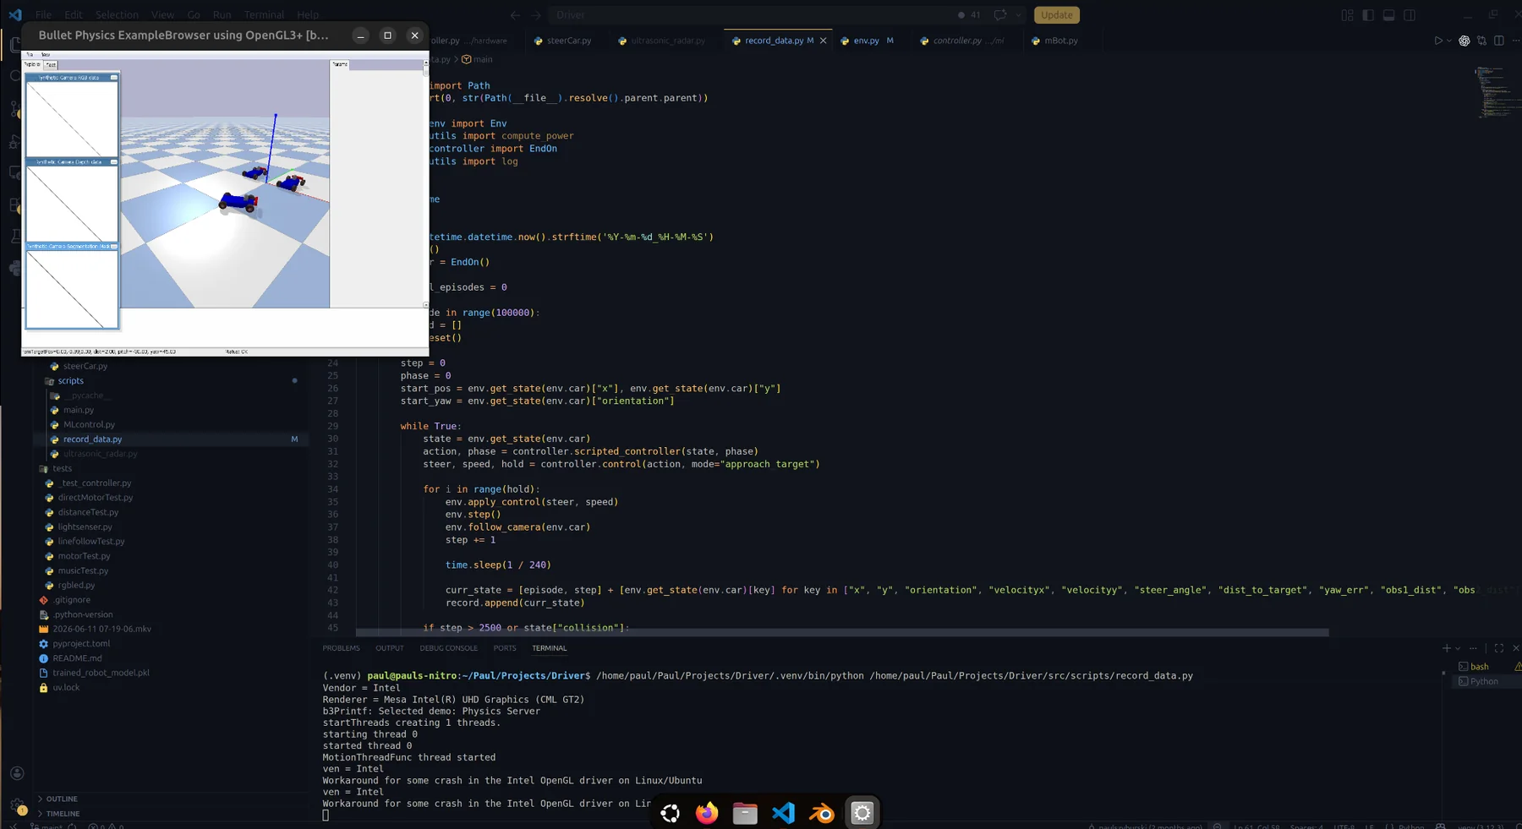This screenshot has width=1522, height=829.
Task: Click the ChatGPT/Codex icon in the editor toolbar
Action: 1465,41
